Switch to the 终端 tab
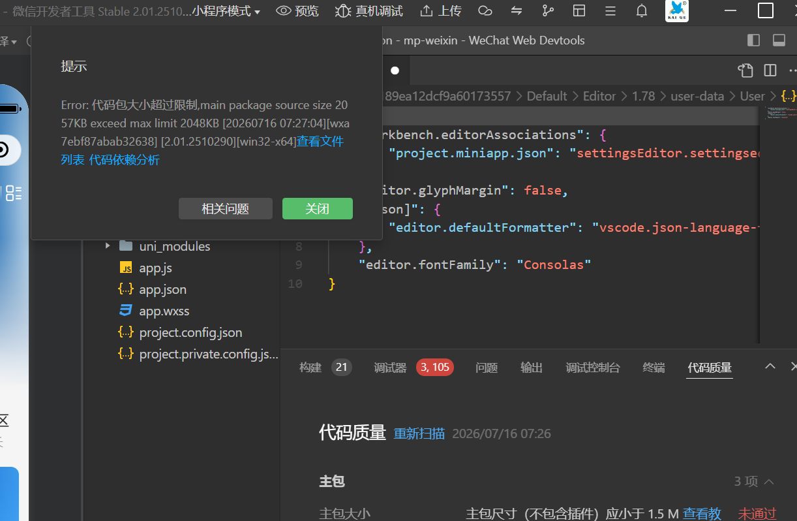 click(654, 368)
